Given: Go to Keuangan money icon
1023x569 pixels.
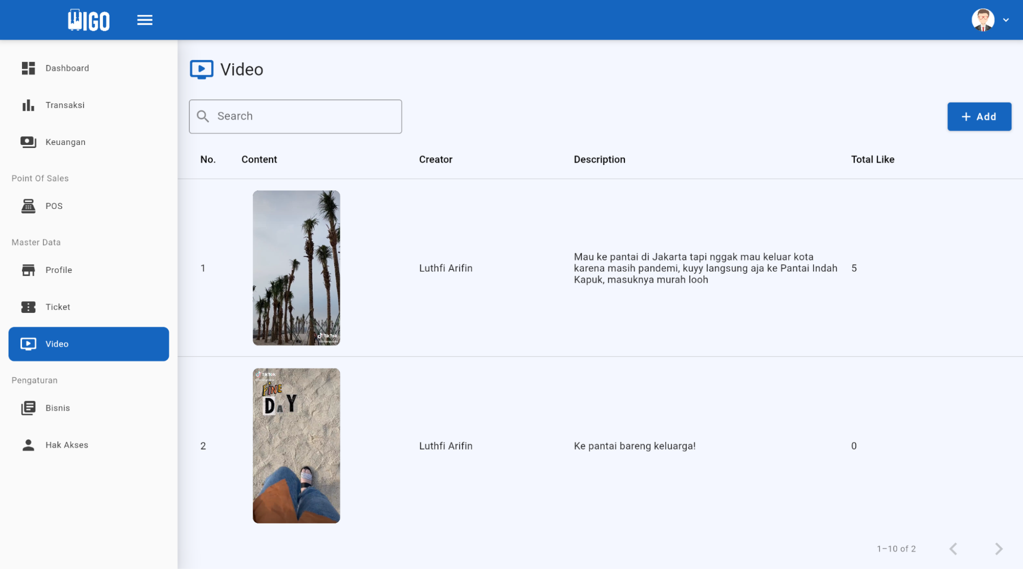Looking at the screenshot, I should click(x=28, y=142).
